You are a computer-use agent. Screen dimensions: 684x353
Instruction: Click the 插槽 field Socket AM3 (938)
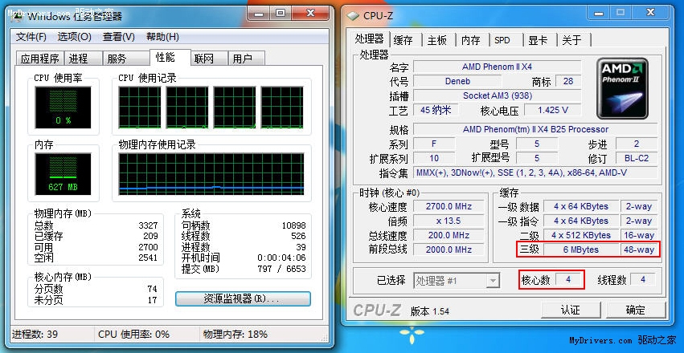click(498, 95)
